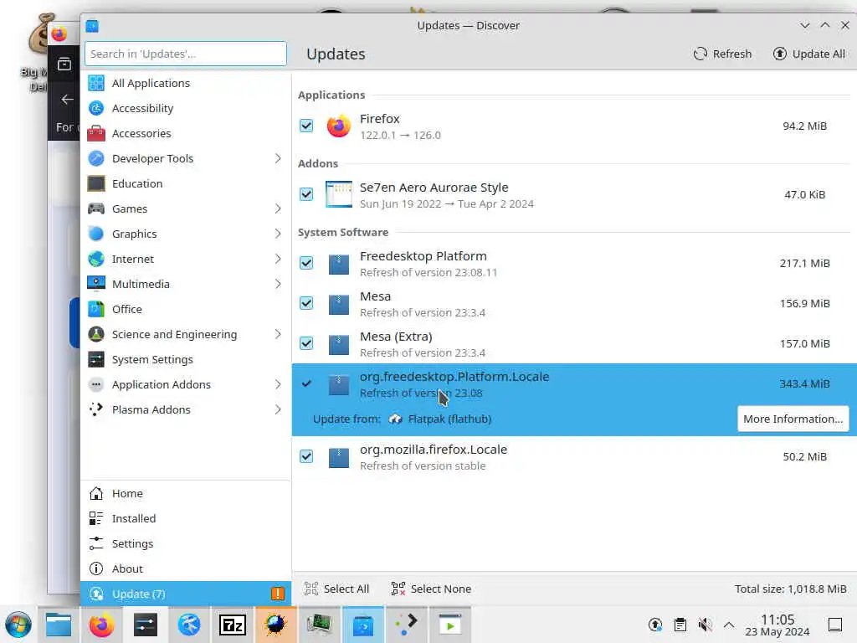857x643 pixels.
Task: Uncheck the Firefox update checkbox
Action: point(306,126)
